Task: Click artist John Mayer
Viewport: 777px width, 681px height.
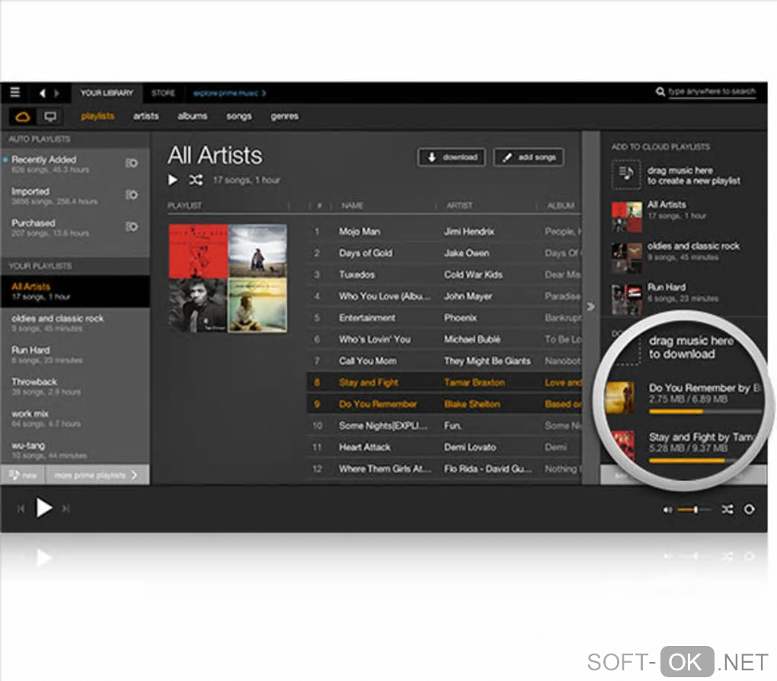Action: tap(468, 296)
